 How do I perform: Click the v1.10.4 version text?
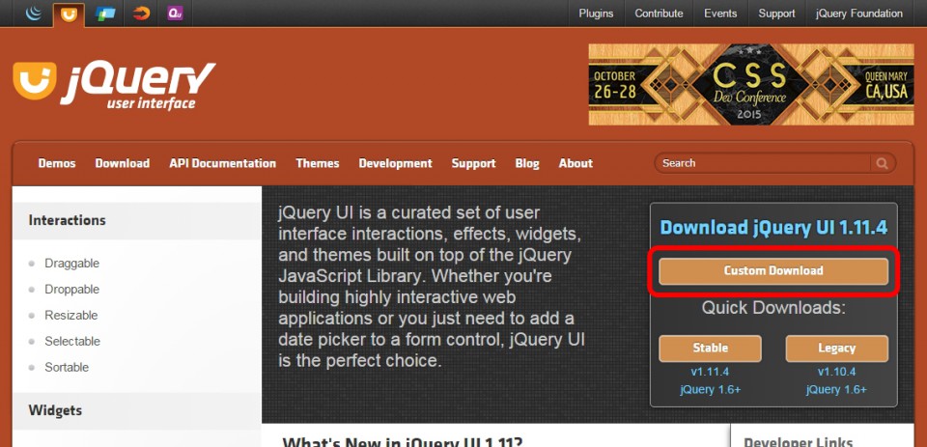click(x=836, y=372)
